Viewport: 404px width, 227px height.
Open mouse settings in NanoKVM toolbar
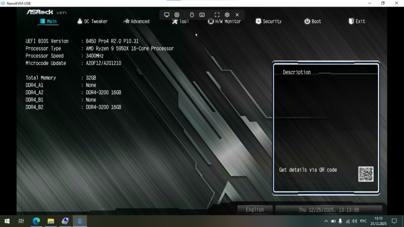coord(192,15)
